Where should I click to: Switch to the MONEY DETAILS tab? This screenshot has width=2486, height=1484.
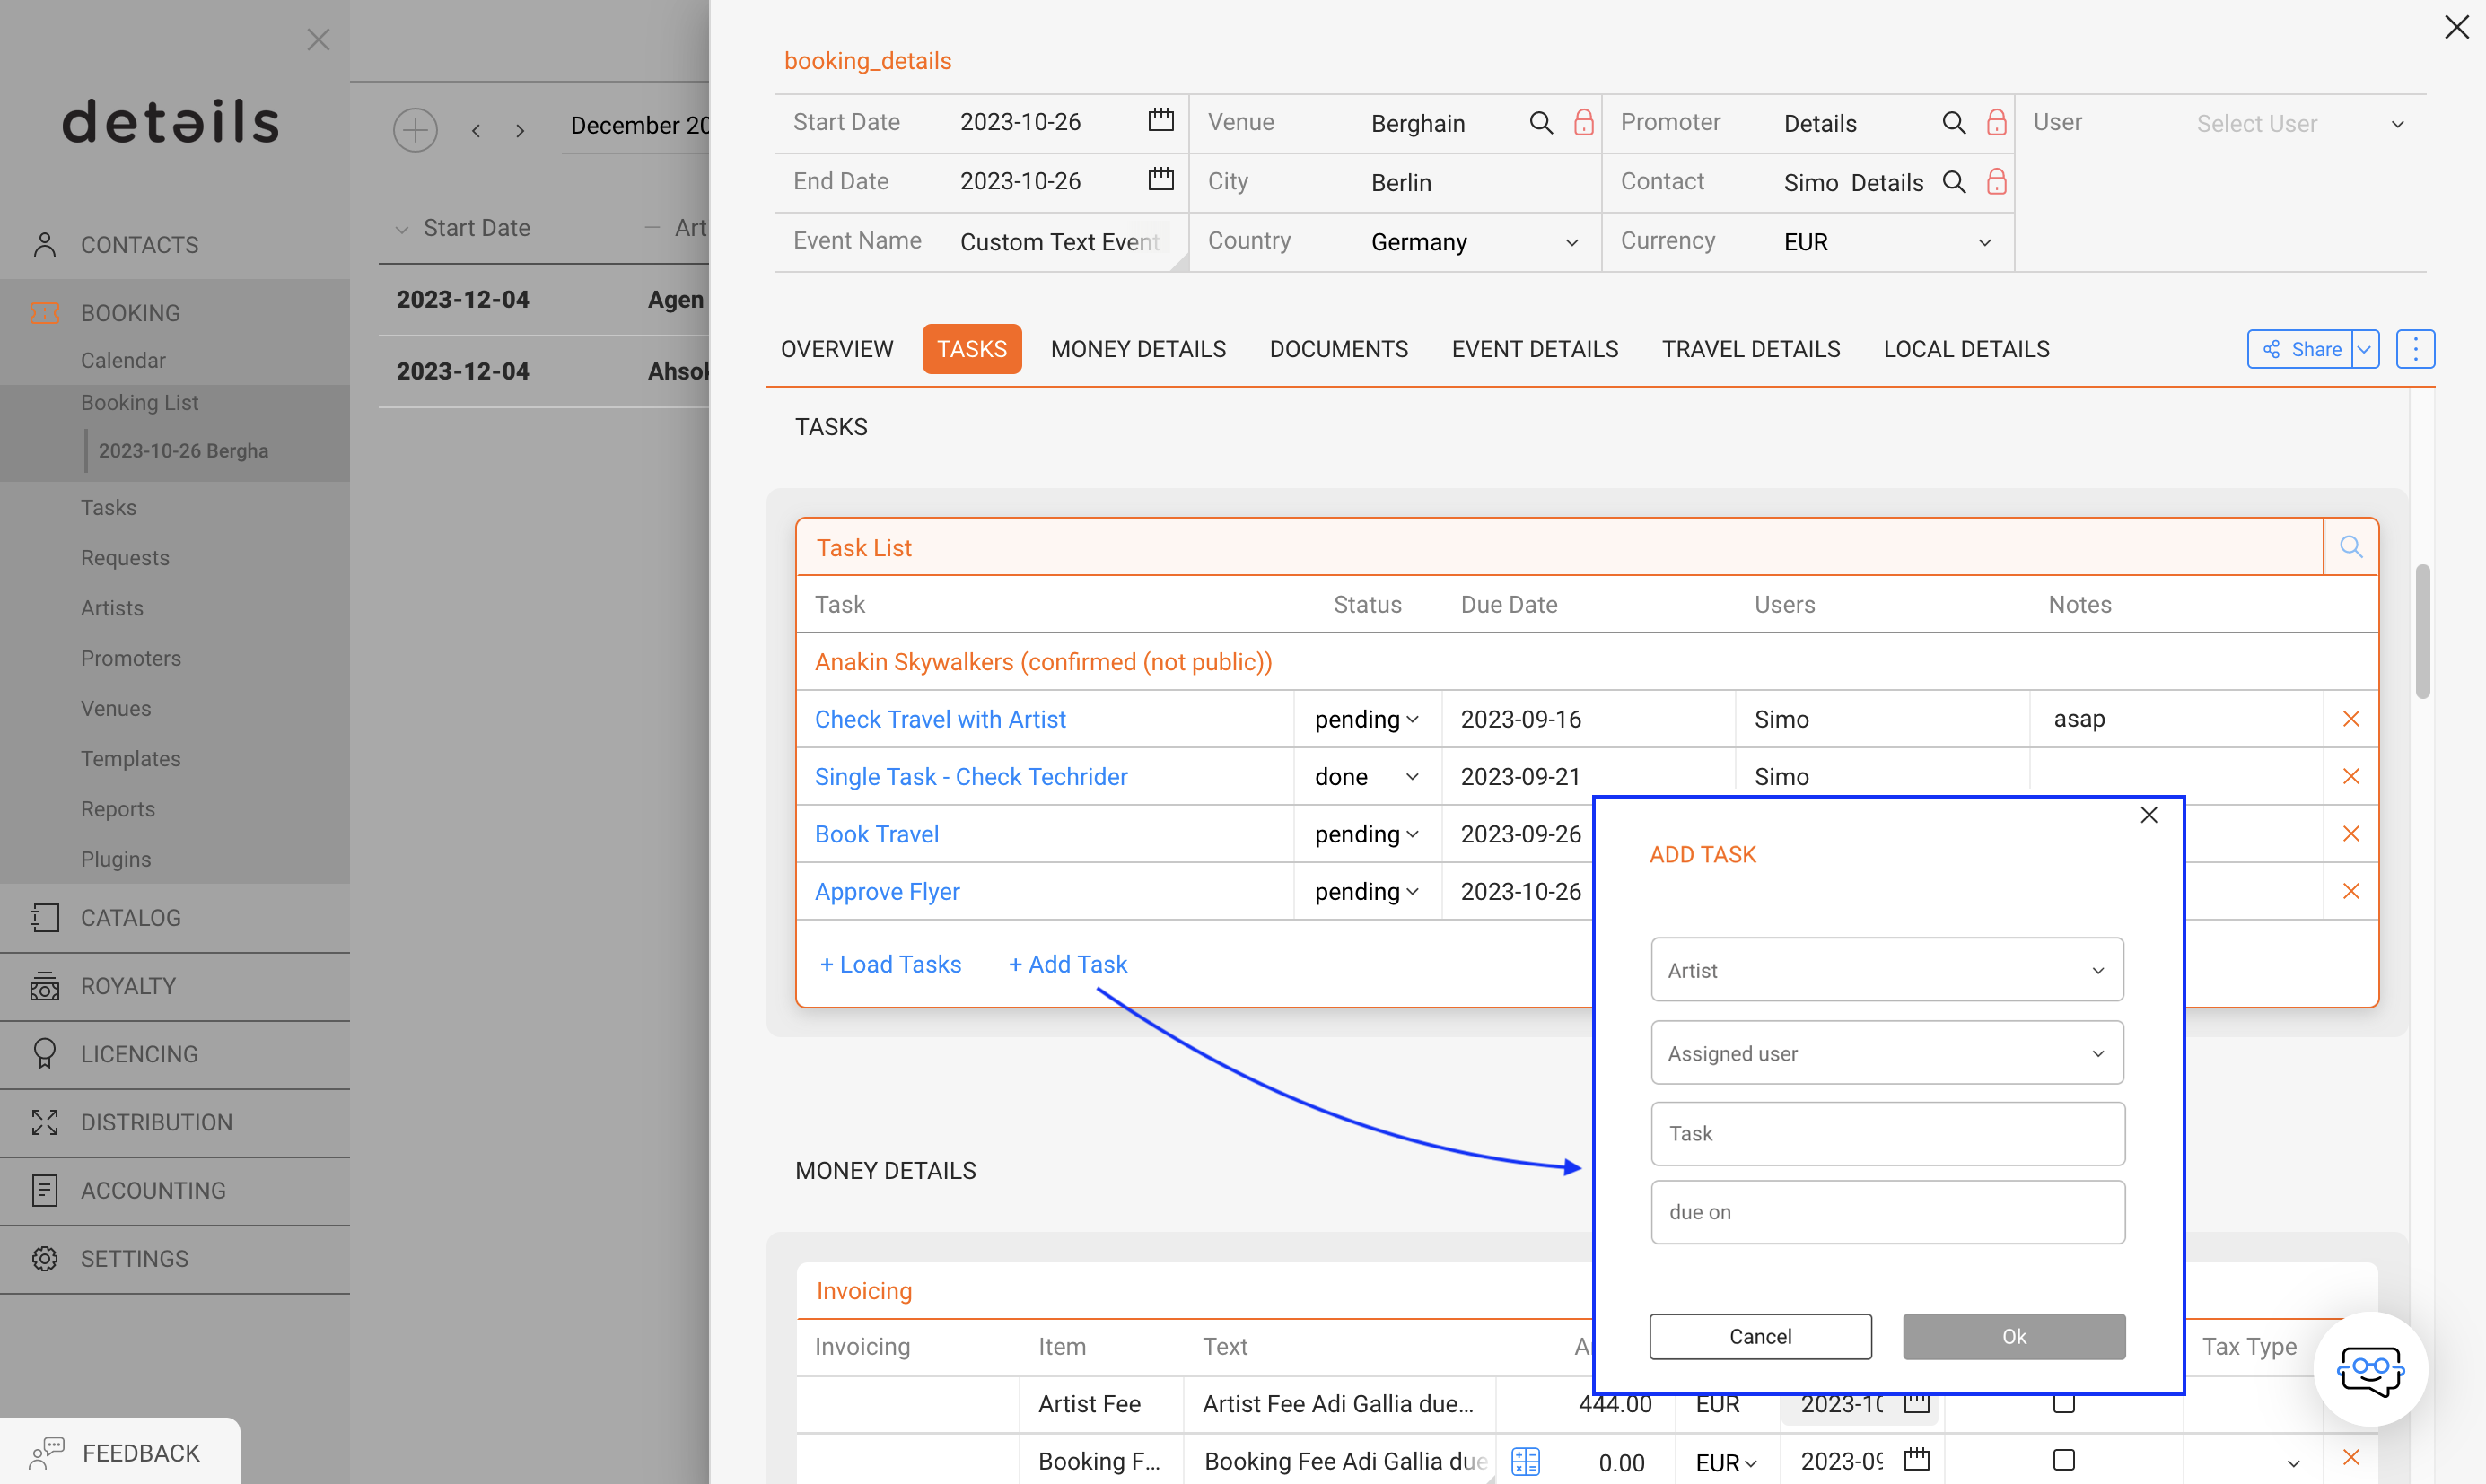click(1138, 349)
